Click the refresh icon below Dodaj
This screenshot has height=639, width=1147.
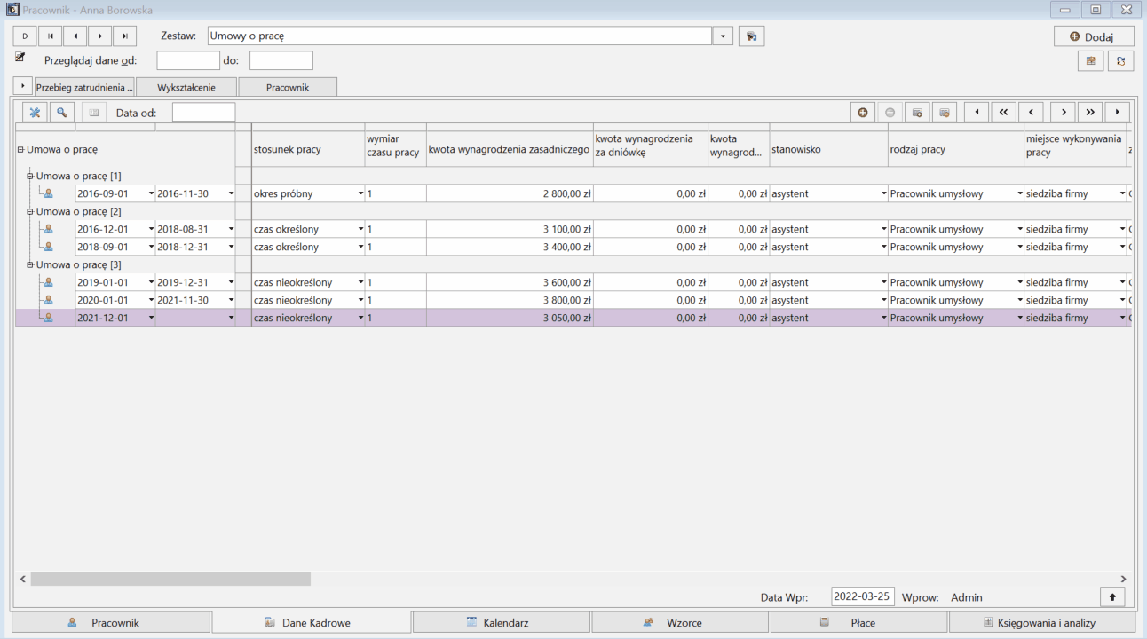click(1120, 61)
